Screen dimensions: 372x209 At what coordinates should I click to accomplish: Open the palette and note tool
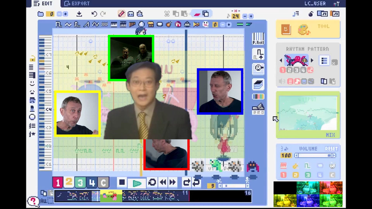coord(304,30)
